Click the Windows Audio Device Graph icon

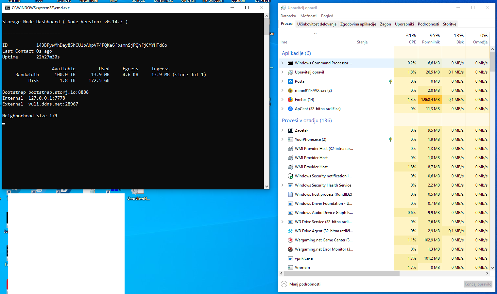(x=290, y=213)
